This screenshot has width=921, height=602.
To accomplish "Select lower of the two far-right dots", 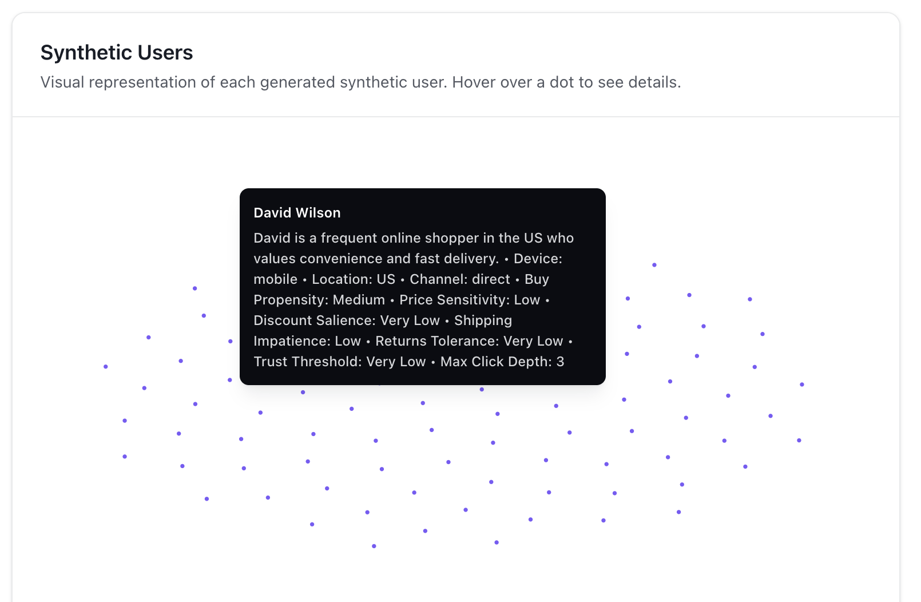I will (799, 441).
